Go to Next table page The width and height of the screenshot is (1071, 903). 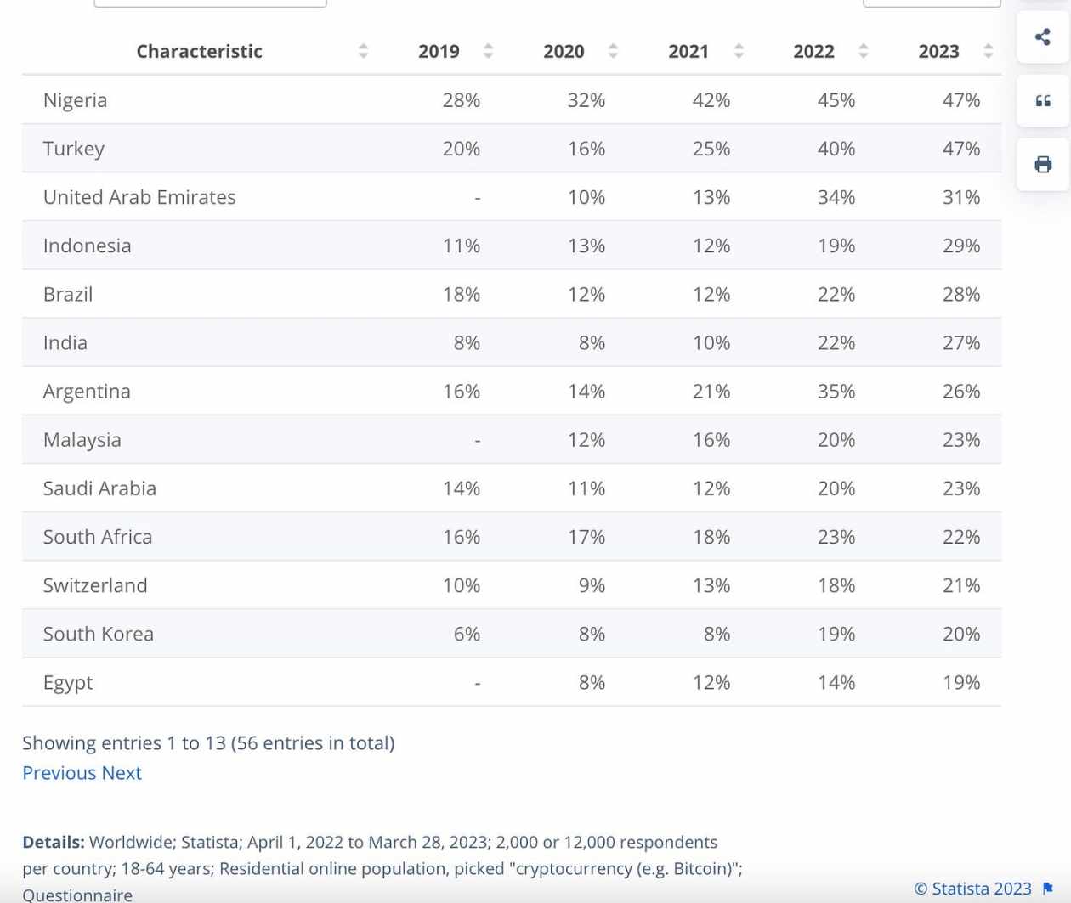(122, 773)
